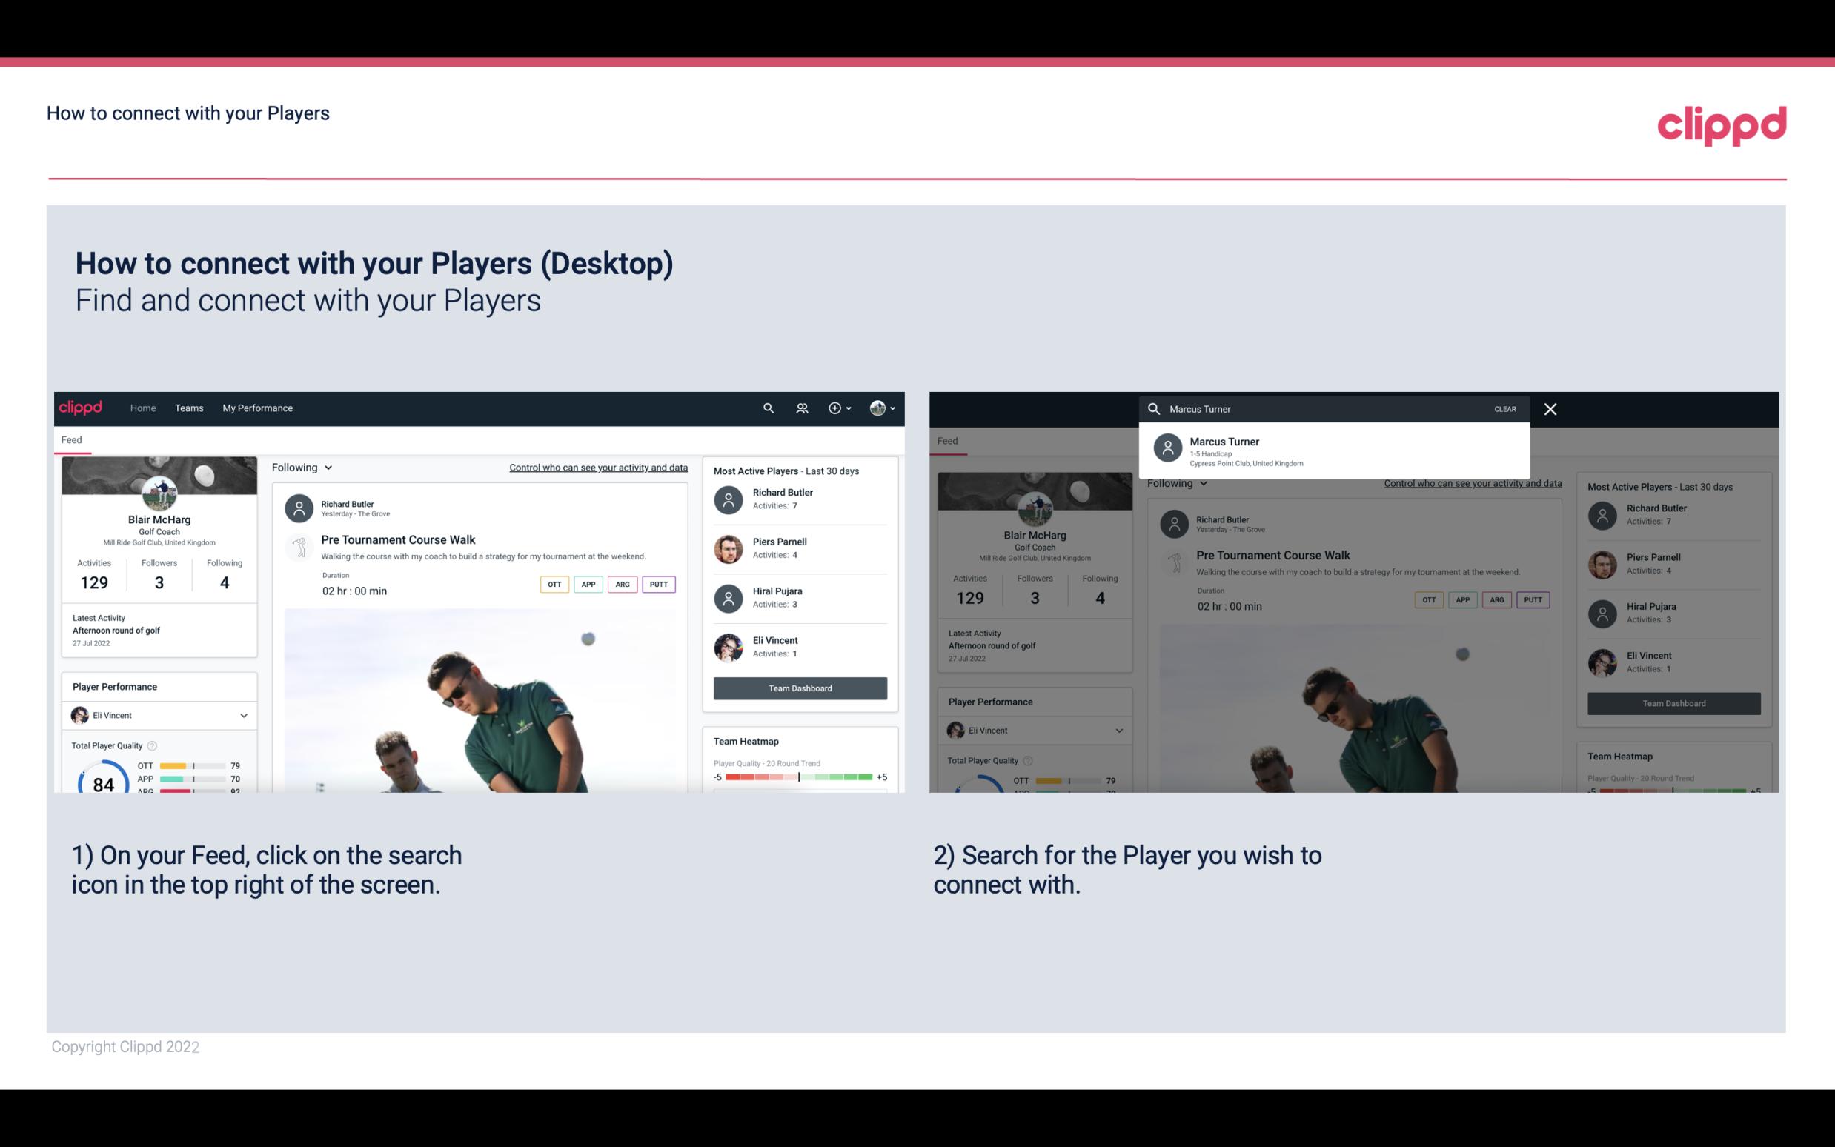This screenshot has width=1835, height=1147.
Task: Select the Home tab in navigation
Action: (x=143, y=407)
